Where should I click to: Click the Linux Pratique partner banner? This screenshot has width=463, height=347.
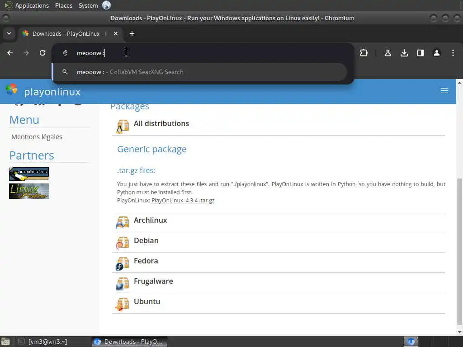29,191
